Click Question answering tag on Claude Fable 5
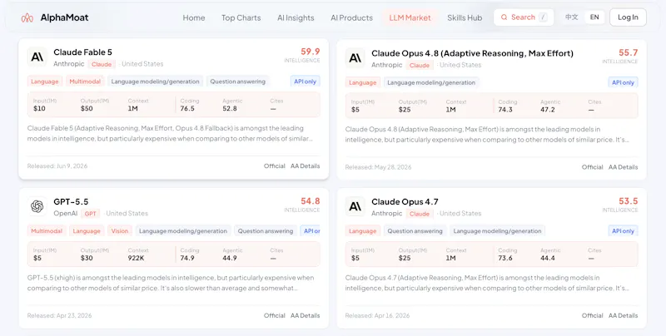The image size is (666, 336). pos(238,82)
